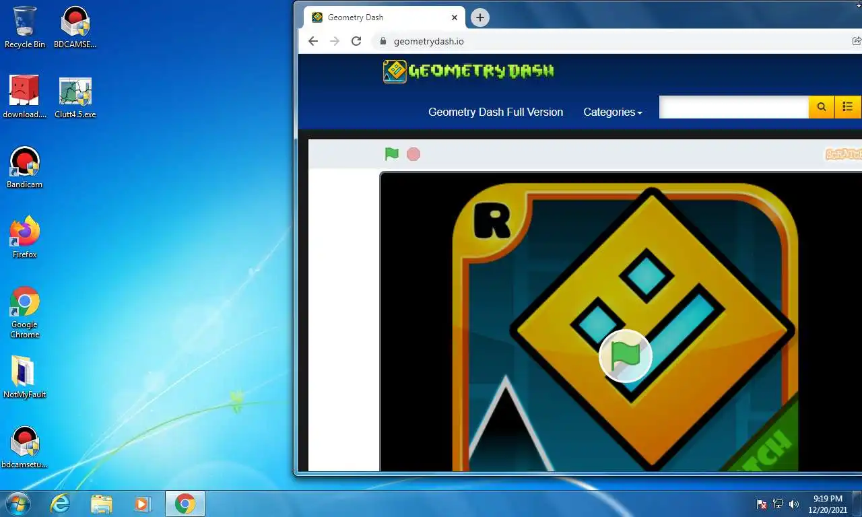
Task: Open the Windows Media Player taskbar icon
Action: (142, 504)
